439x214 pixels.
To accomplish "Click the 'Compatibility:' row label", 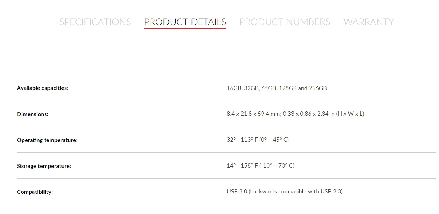I will (35, 192).
